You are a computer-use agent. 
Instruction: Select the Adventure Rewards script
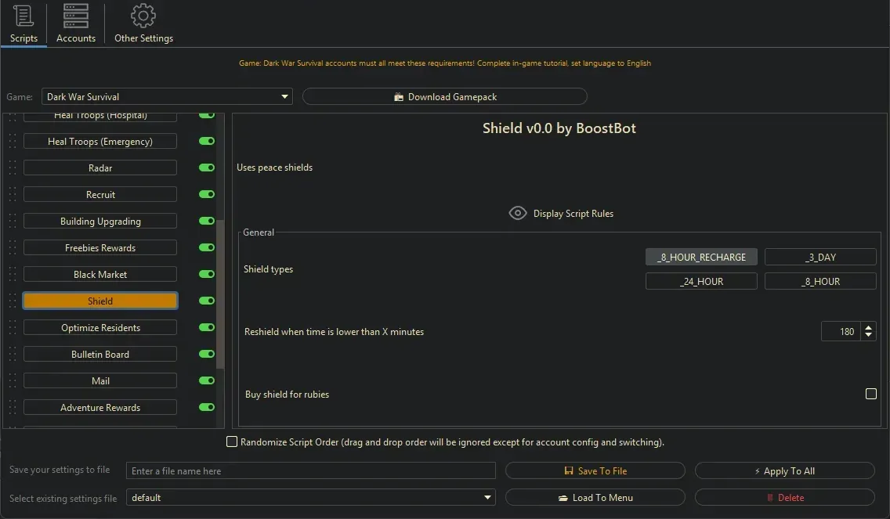pos(100,408)
